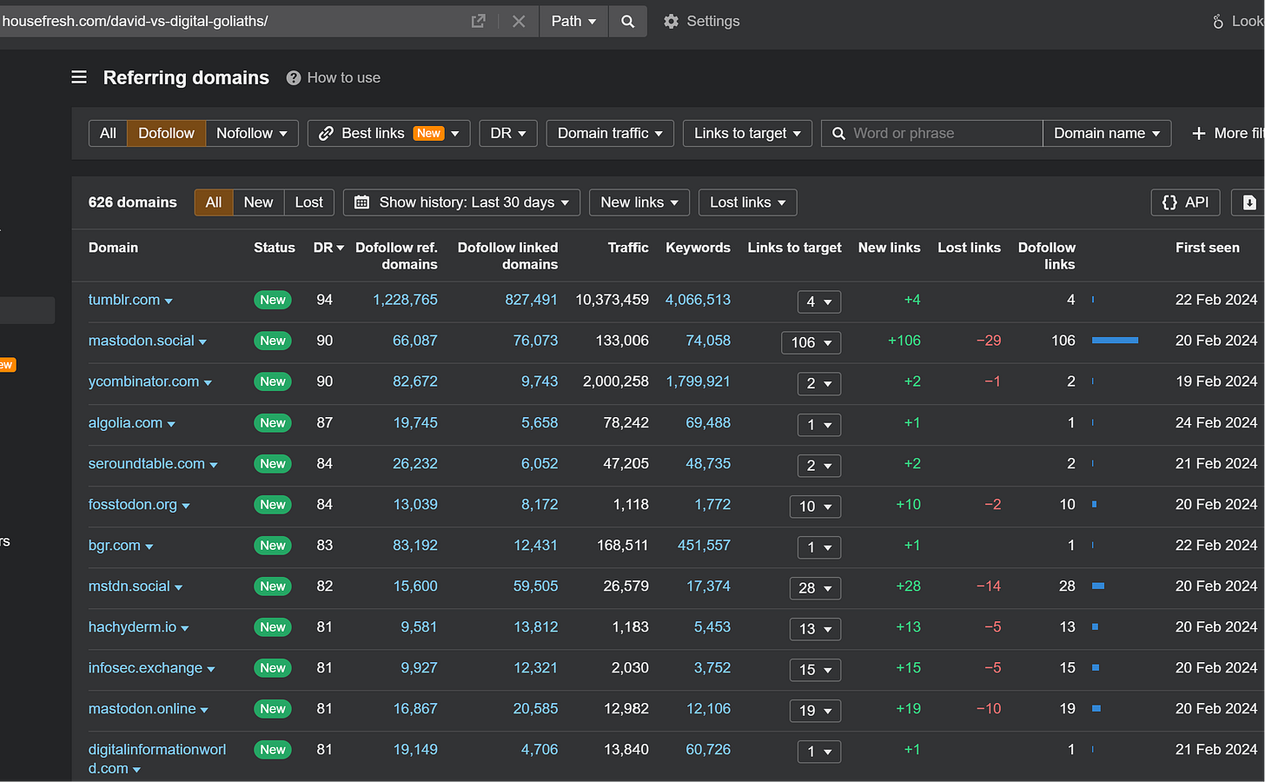Click the calendar icon in Show history
The width and height of the screenshot is (1265, 782).
[362, 202]
